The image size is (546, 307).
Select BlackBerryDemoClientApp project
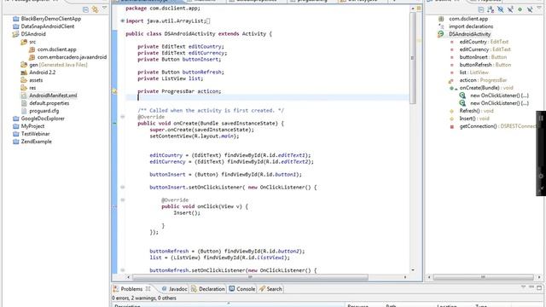click(51, 19)
